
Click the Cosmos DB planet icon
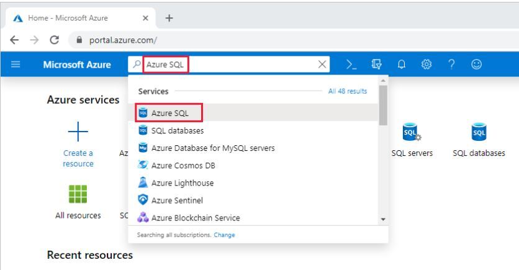click(x=143, y=164)
